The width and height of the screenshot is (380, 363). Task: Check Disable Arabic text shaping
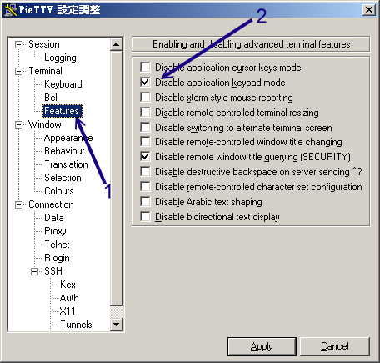click(x=145, y=202)
